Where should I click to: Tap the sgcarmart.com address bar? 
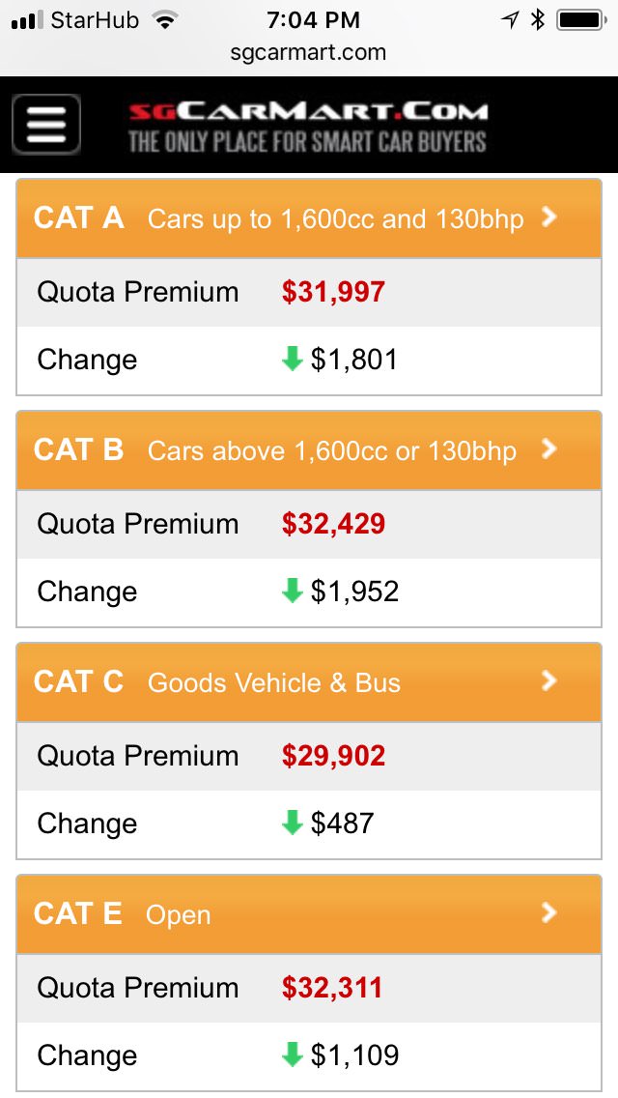(308, 52)
